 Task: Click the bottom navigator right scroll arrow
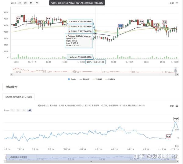coord(178,162)
